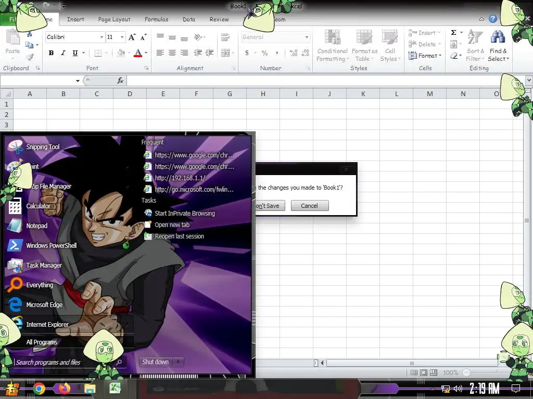Click the Firefox icon on taskbar
Screen dimensions: 533x399
tap(64, 389)
